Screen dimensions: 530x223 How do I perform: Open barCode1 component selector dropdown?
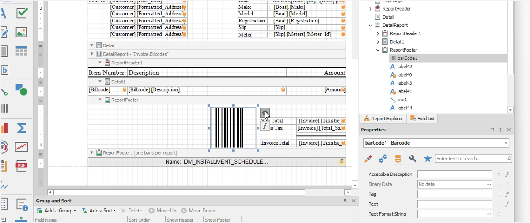[506, 143]
